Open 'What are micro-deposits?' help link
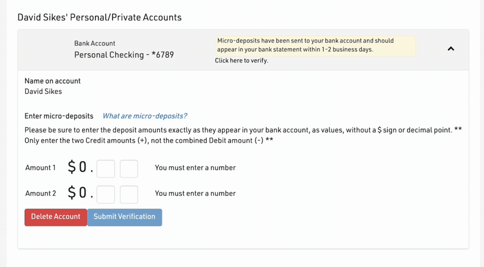The height and width of the screenshot is (267, 484). (145, 116)
